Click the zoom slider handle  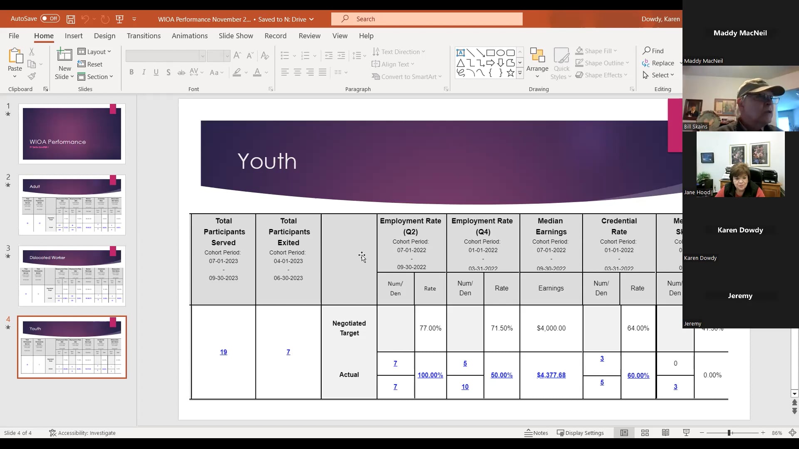click(729, 433)
